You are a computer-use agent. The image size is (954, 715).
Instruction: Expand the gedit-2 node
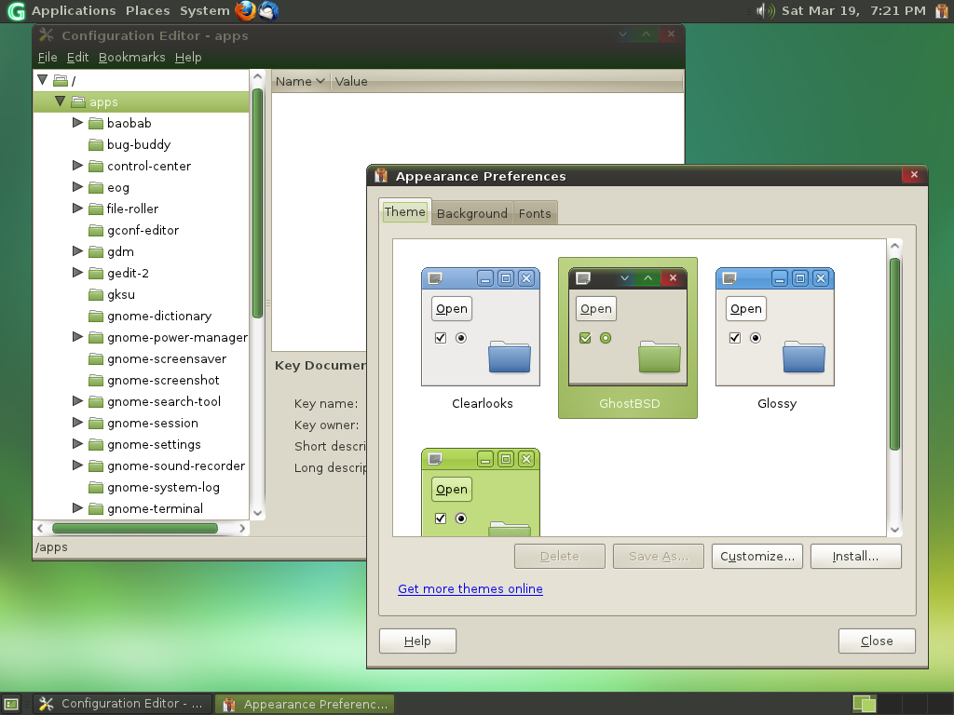[x=77, y=273]
